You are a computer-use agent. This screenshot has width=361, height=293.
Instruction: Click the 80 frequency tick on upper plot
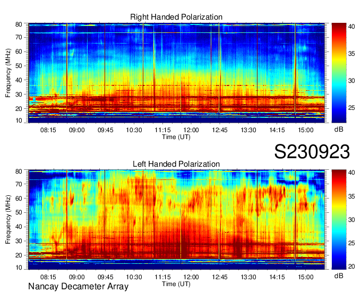[19, 24]
